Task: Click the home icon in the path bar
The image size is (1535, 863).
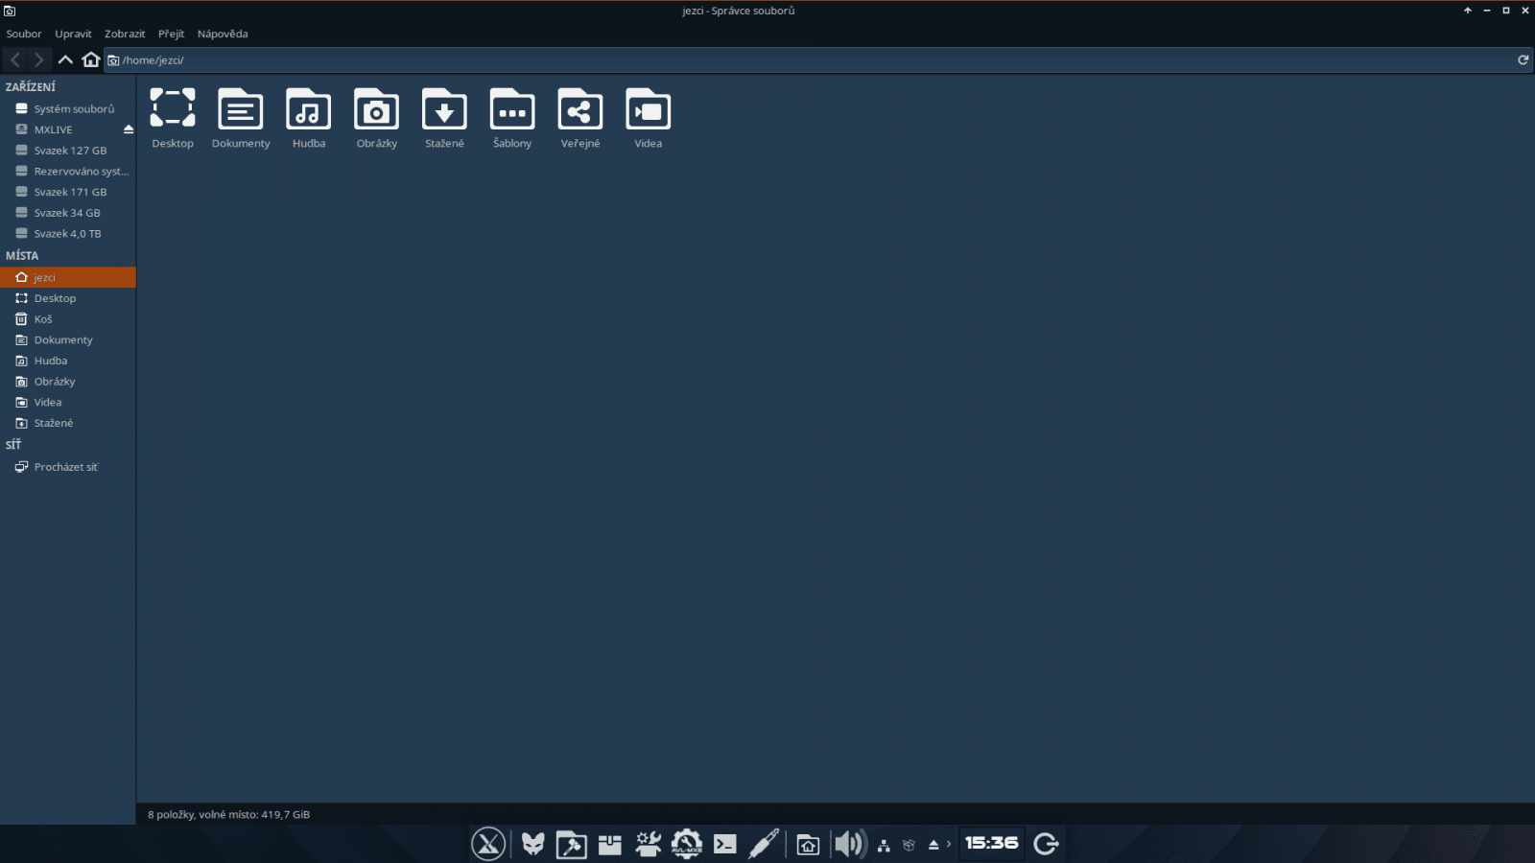Action: (x=91, y=59)
